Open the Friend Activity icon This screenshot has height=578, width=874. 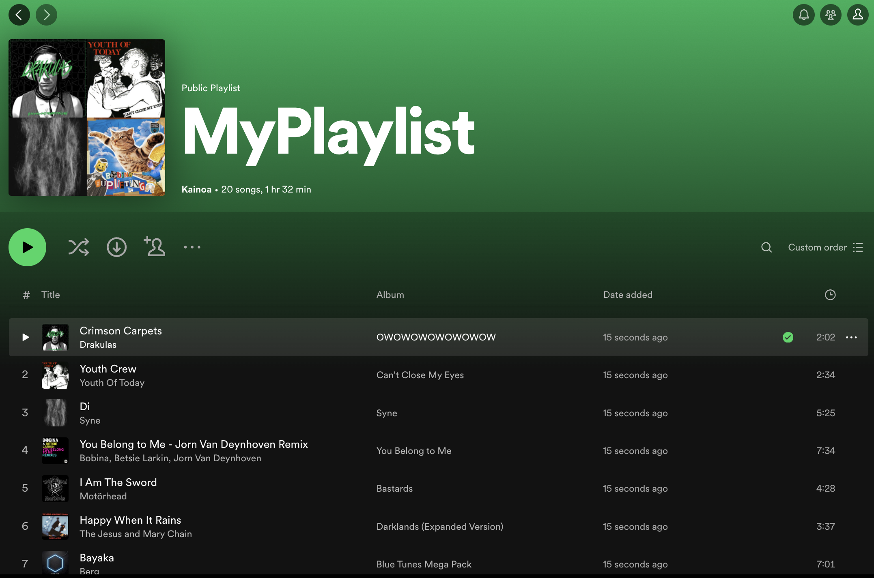(831, 15)
